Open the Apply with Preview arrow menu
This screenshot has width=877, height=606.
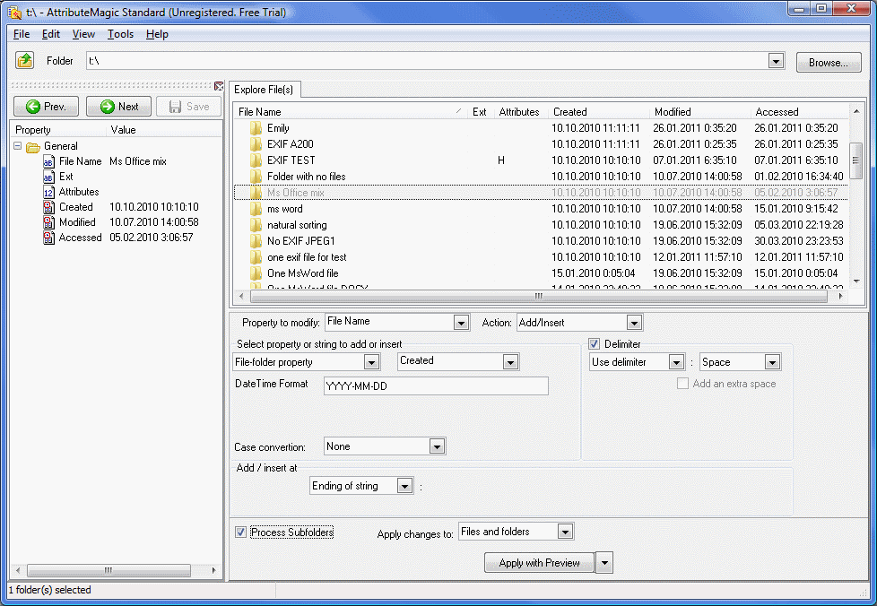pos(604,563)
